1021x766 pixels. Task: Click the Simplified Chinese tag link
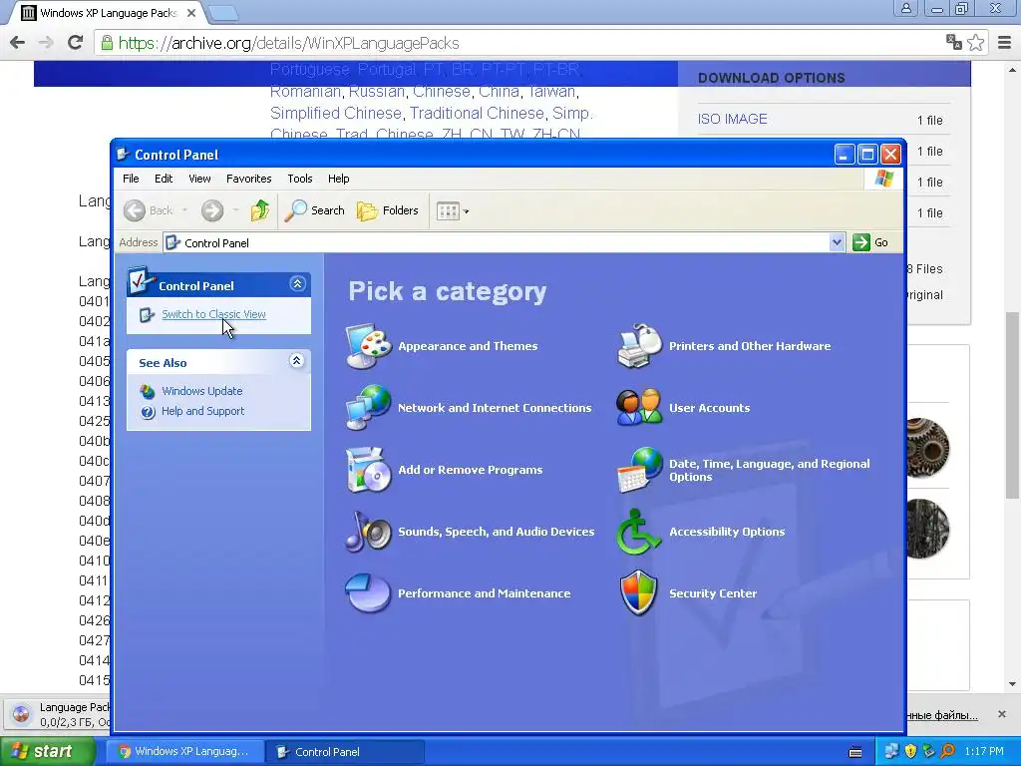click(336, 114)
